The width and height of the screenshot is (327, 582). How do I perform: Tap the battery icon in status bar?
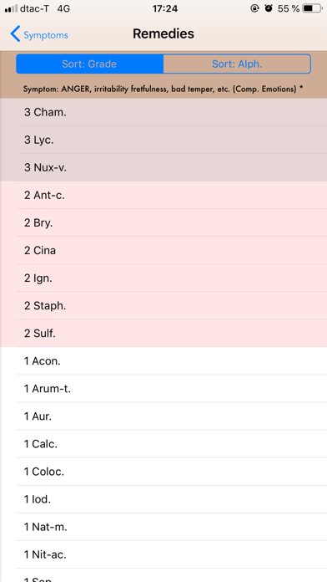pos(312,8)
